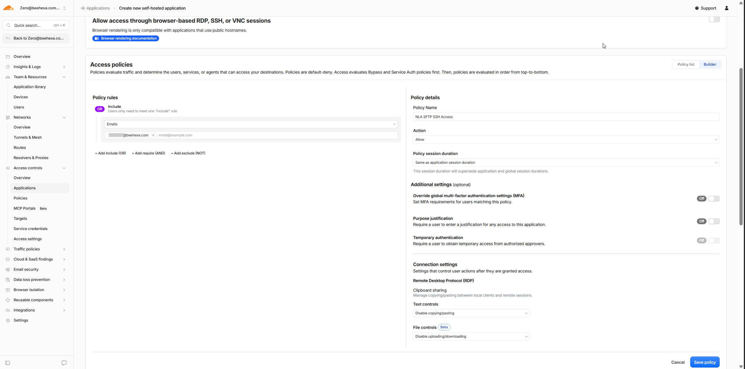The width and height of the screenshot is (745, 369).
Task: Click the Email security icon
Action: [x=8, y=269]
